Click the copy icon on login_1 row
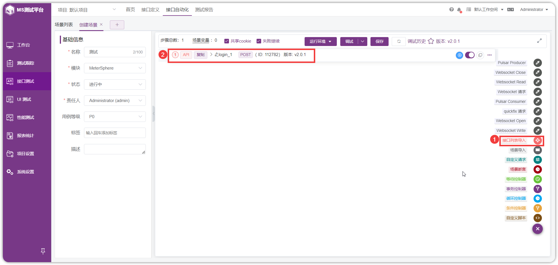558x265 pixels. [480, 55]
